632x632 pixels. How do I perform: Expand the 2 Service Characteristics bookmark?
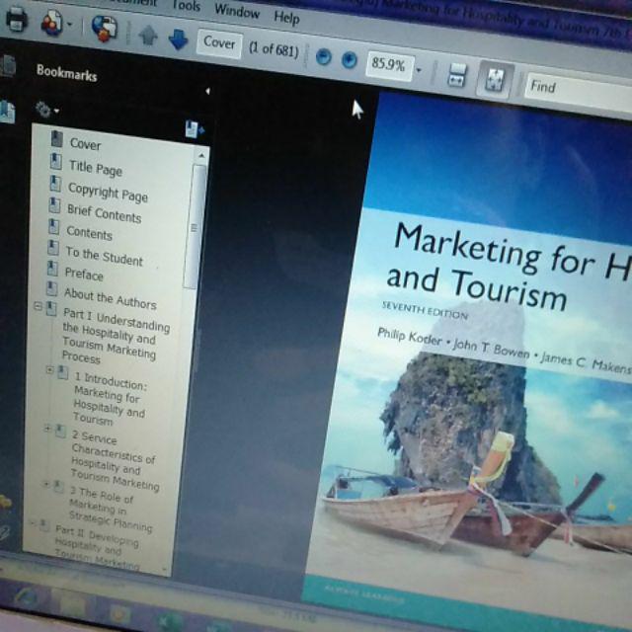click(x=47, y=429)
